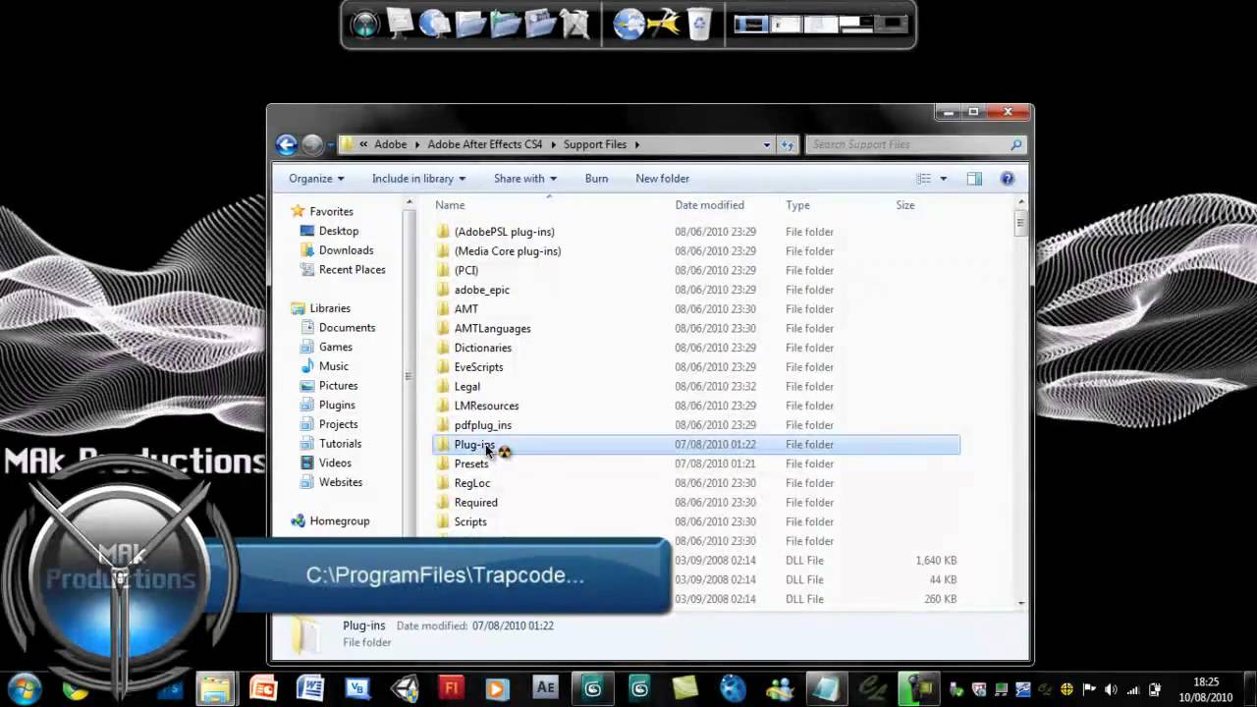The image size is (1257, 707).
Task: Expand the arrow after Adobe in the breadcrumb
Action: click(x=417, y=144)
